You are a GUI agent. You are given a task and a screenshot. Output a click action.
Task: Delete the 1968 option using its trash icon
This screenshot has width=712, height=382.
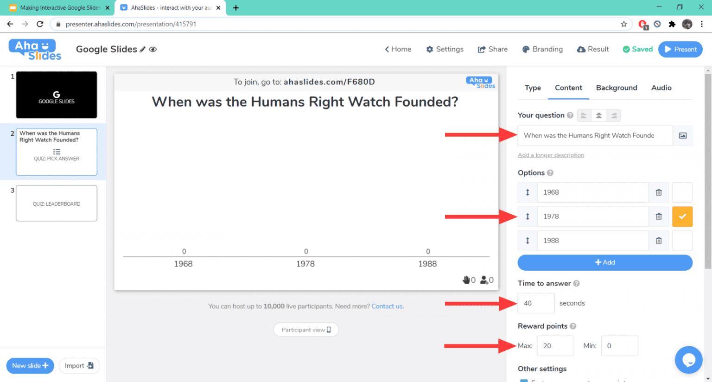click(x=659, y=192)
